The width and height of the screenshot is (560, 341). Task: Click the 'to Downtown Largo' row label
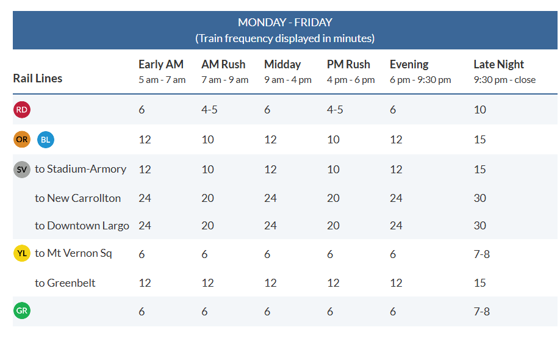click(82, 226)
